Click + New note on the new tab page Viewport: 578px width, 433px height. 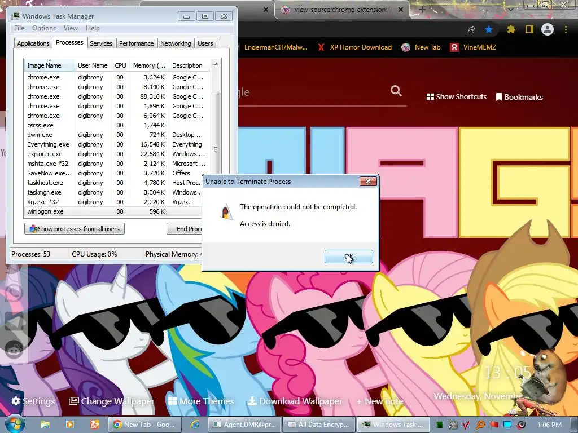tap(380, 401)
